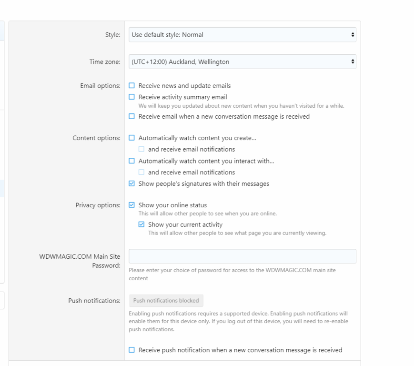
Task: Open the Time zone dropdown
Action: 242,62
